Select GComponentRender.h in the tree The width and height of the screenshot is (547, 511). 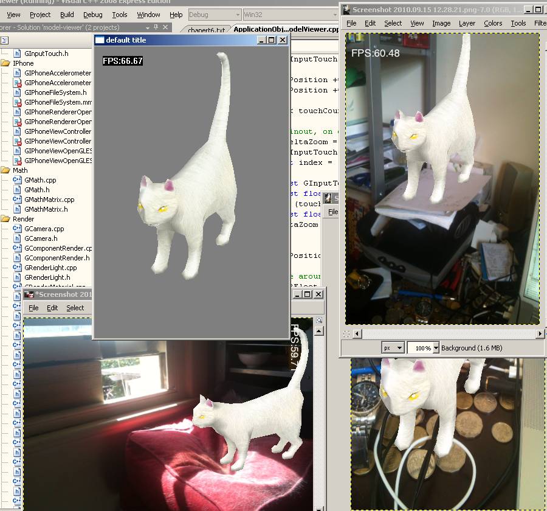tap(57, 258)
